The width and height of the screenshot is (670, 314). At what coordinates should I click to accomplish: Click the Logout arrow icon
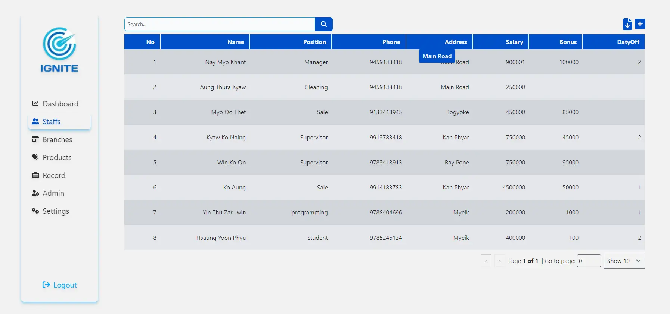[x=46, y=285]
